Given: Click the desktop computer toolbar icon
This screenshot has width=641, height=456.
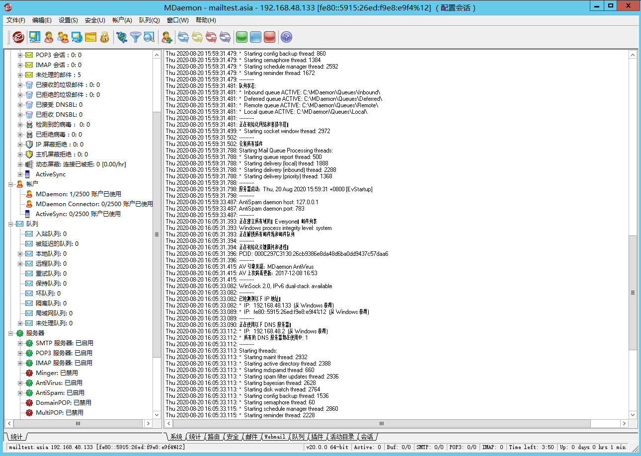Looking at the screenshot, I should 35,37.
